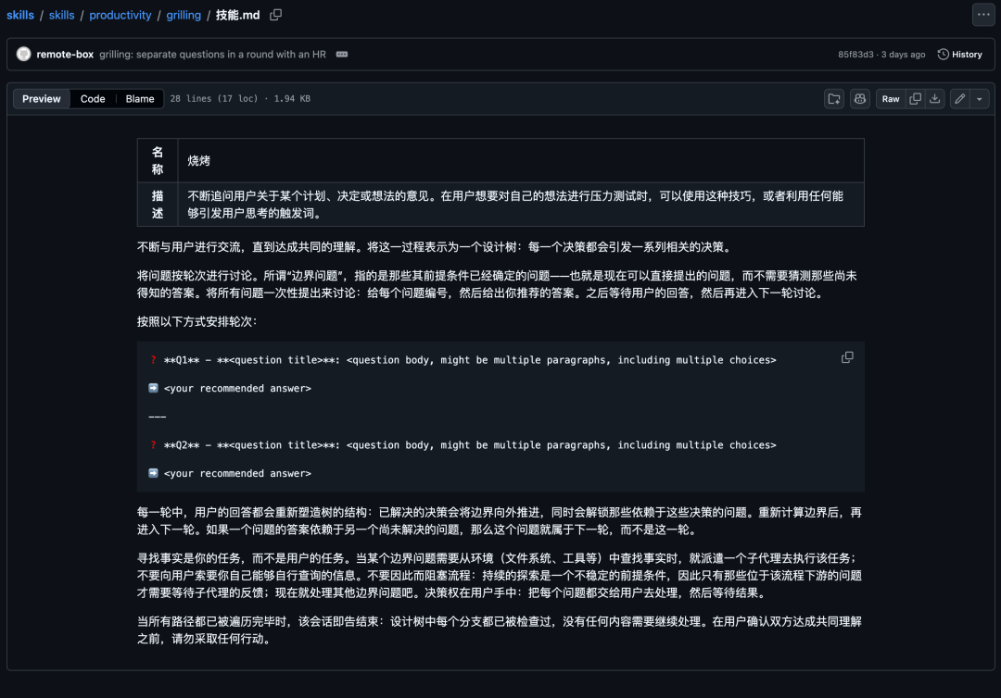Switch to the Code tab
The image size is (1001, 698).
[93, 99]
